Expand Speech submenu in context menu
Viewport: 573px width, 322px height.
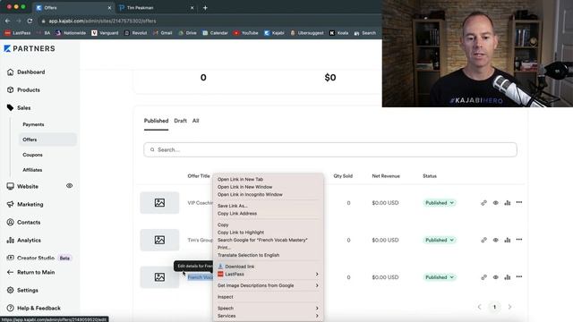coord(268,308)
